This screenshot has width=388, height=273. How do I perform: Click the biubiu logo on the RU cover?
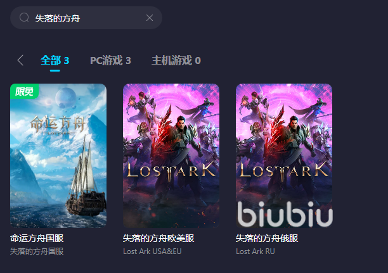(285, 214)
